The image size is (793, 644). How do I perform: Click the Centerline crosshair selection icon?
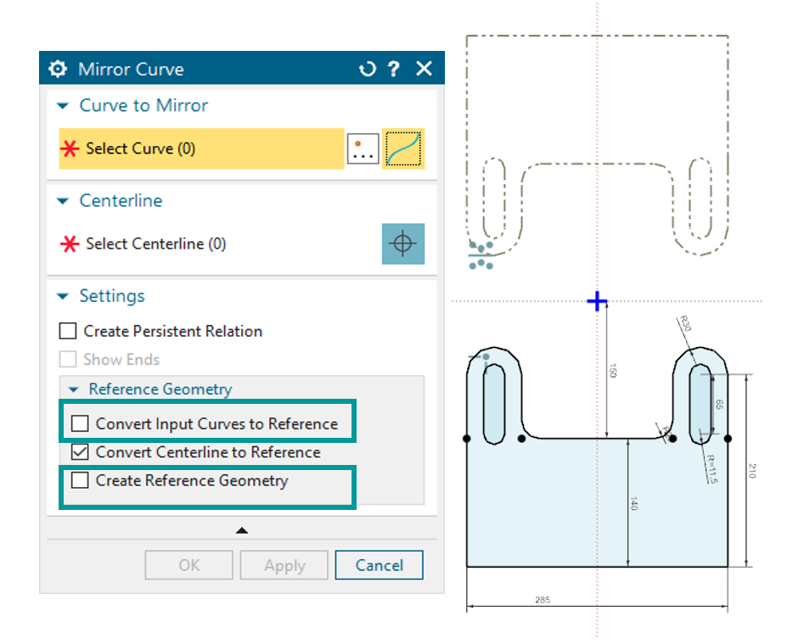(x=403, y=244)
